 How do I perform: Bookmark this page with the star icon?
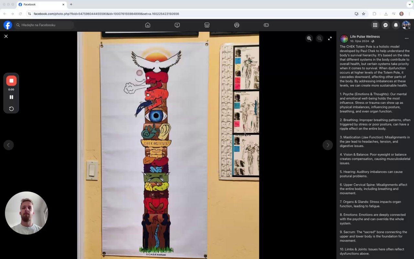[x=364, y=14]
